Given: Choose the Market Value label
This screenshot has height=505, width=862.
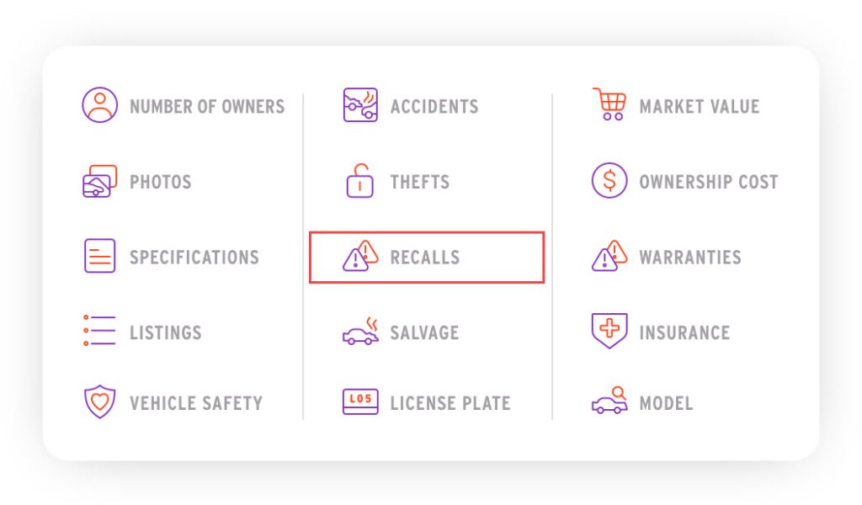Looking at the screenshot, I should [700, 106].
